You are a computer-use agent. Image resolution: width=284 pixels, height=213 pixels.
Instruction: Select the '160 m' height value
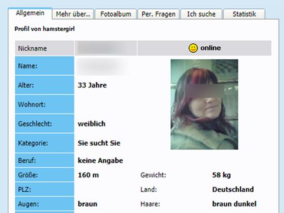[x=88, y=175]
